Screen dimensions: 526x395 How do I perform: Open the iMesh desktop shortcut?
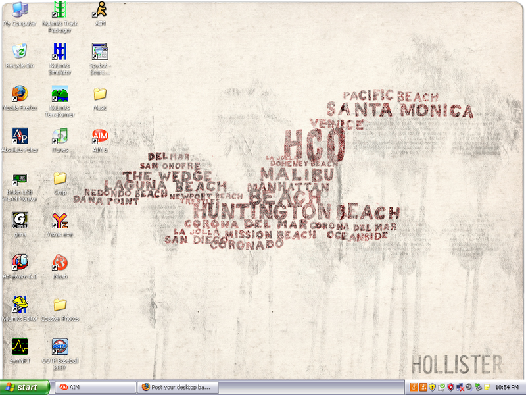pyautogui.click(x=60, y=267)
